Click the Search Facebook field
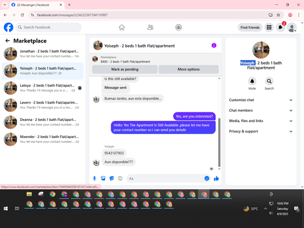The width and height of the screenshot is (304, 228). (x=49, y=27)
